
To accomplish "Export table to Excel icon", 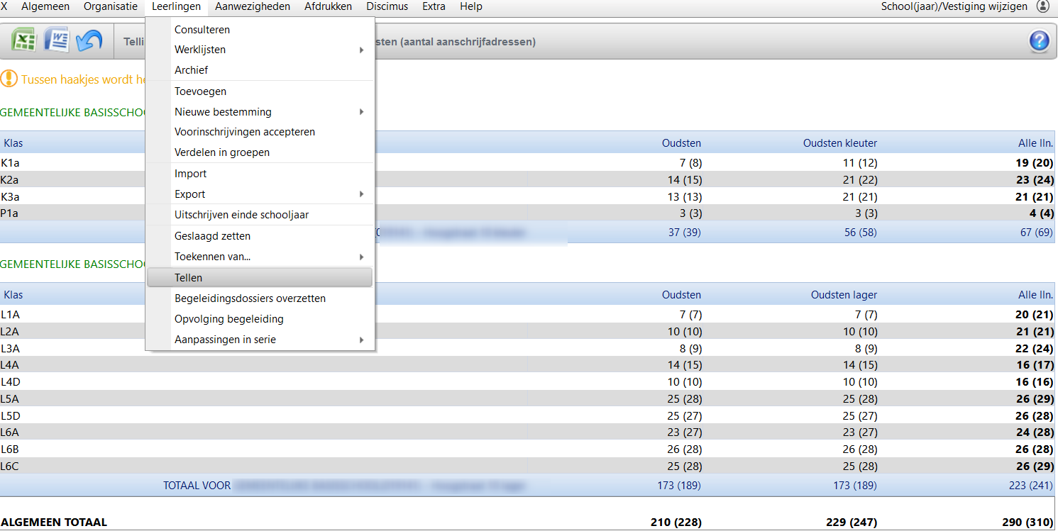I will [x=23, y=40].
